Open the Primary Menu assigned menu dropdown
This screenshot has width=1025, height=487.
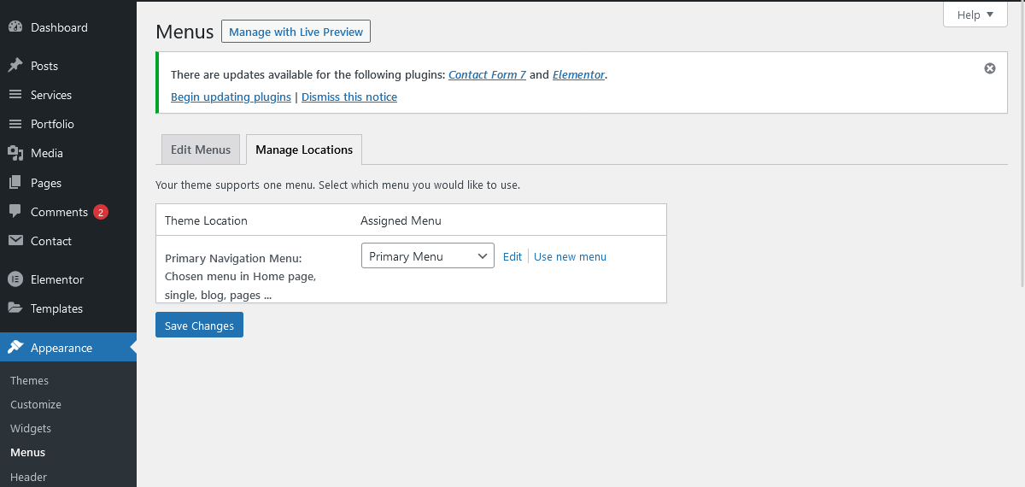(x=427, y=256)
